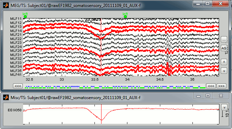Select channel label MLF24
The height and width of the screenshot is (129, 232).
click(x=16, y=47)
